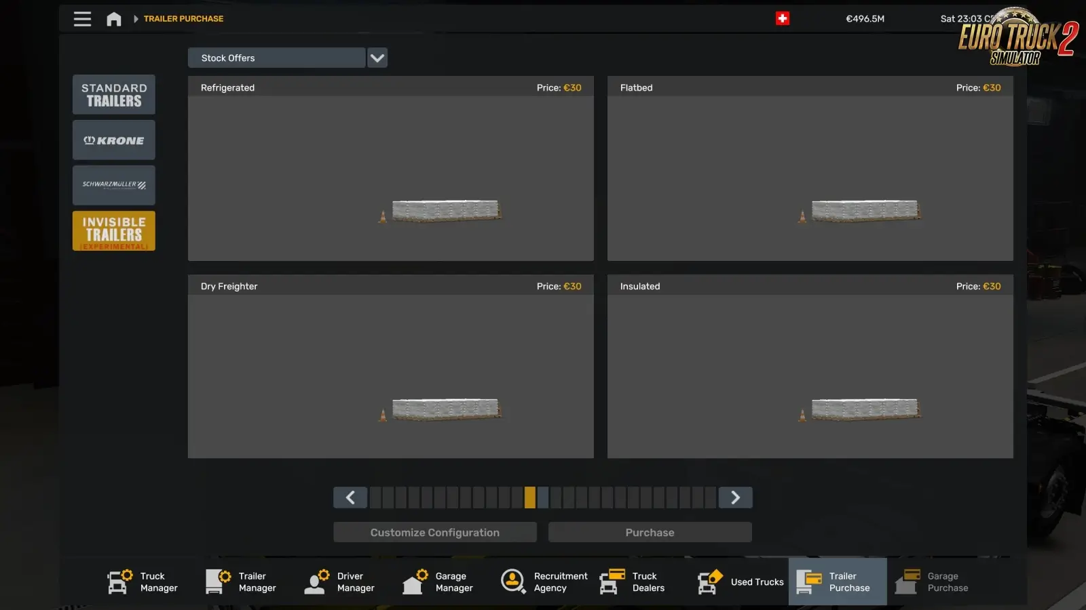Image resolution: width=1086 pixels, height=610 pixels.
Task: Select the Refrigerated trailer offer thumbnail
Action: coord(391,178)
